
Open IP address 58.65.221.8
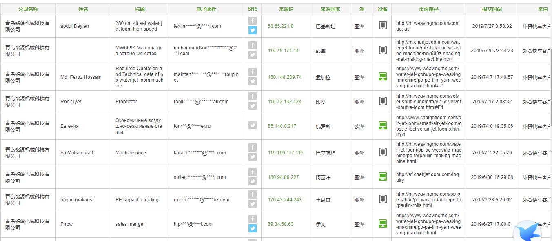[x=280, y=26]
